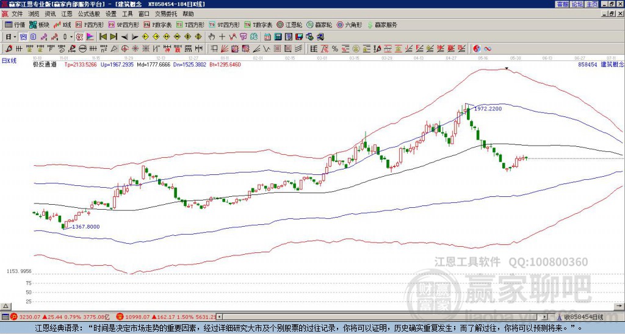Open the 工具 menu
This screenshot has height=334, width=625.
pyautogui.click(x=127, y=14)
